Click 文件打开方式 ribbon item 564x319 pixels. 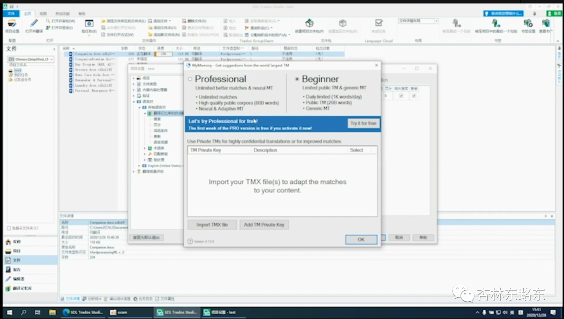click(118, 35)
